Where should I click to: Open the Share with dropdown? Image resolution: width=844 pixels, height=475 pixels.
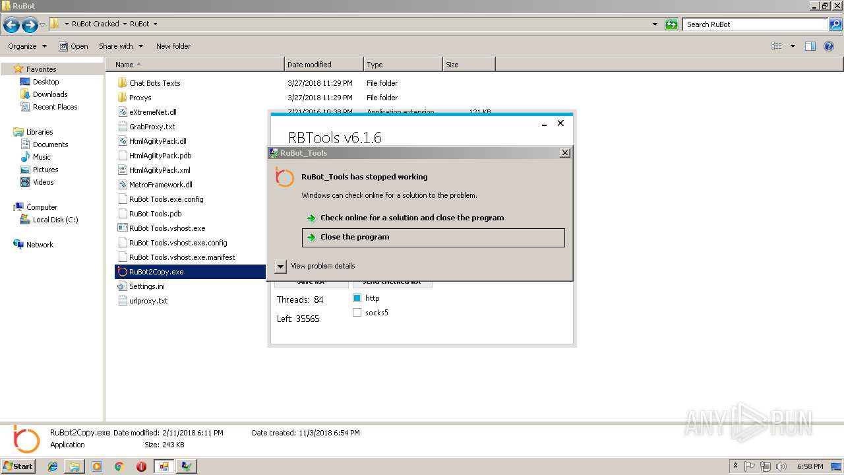pyautogui.click(x=120, y=46)
